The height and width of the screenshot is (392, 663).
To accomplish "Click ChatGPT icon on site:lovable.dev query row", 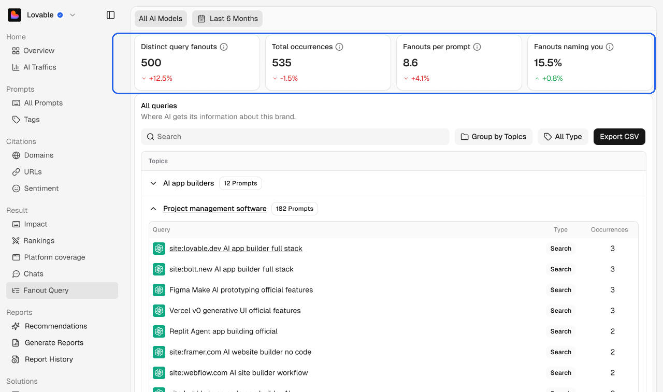I will pos(159,249).
